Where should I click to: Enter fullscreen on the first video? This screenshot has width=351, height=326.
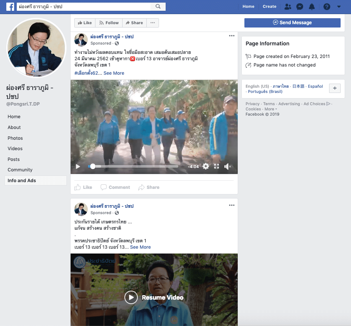[217, 167]
